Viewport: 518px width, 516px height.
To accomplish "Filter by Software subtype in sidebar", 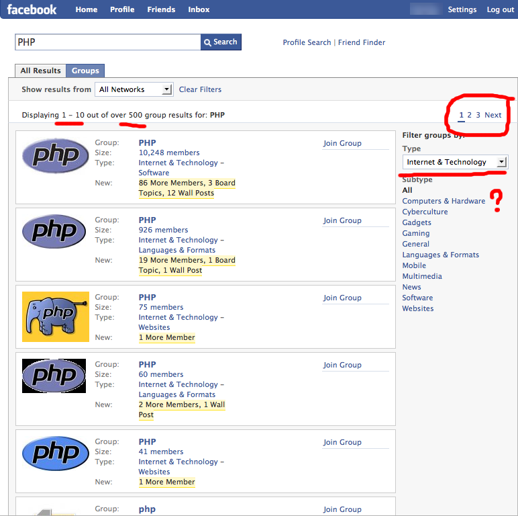I will 417,298.
